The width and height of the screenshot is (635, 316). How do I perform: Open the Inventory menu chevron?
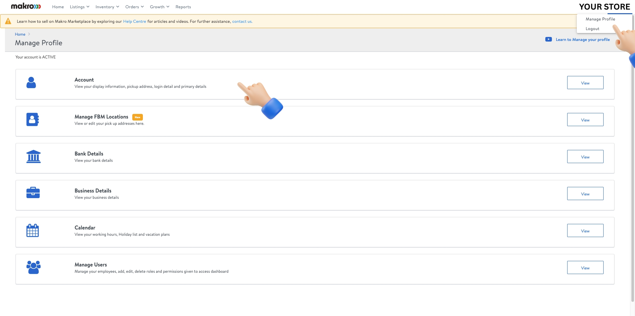[117, 7]
